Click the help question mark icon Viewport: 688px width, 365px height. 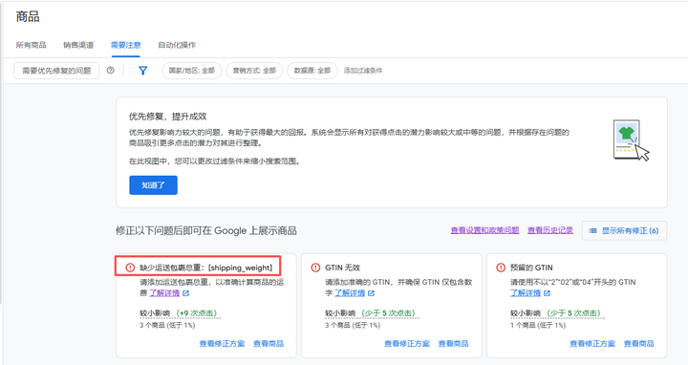point(111,70)
